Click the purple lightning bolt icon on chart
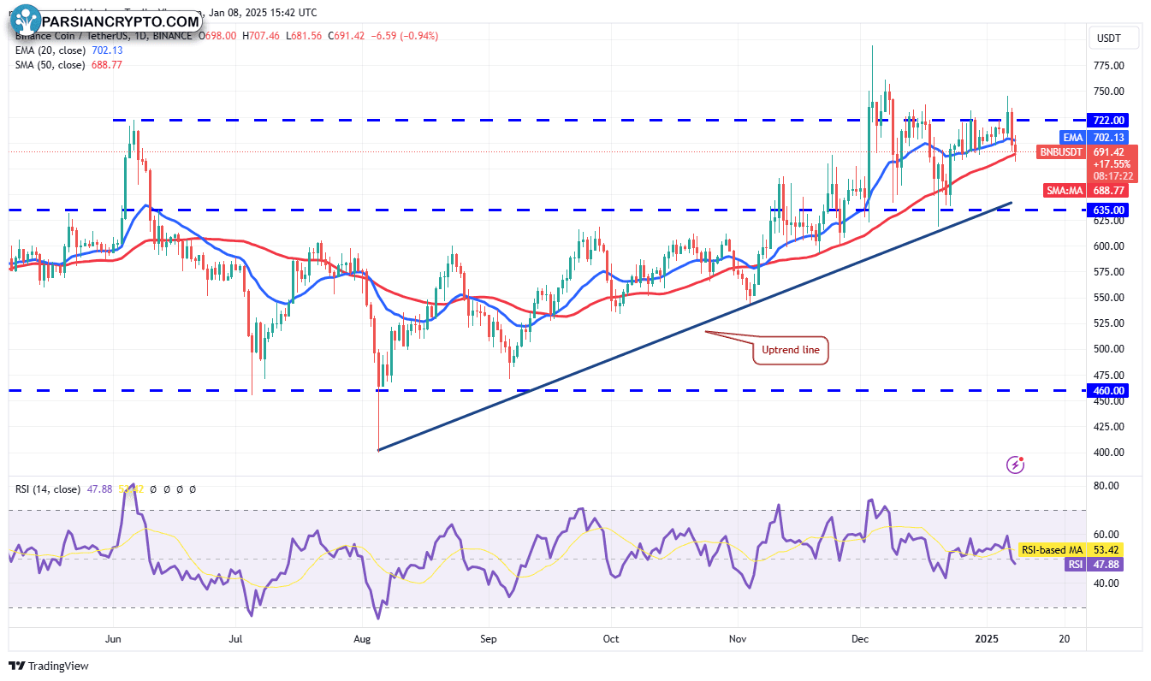Viewport: 1151px width, 681px height. click(x=1016, y=465)
